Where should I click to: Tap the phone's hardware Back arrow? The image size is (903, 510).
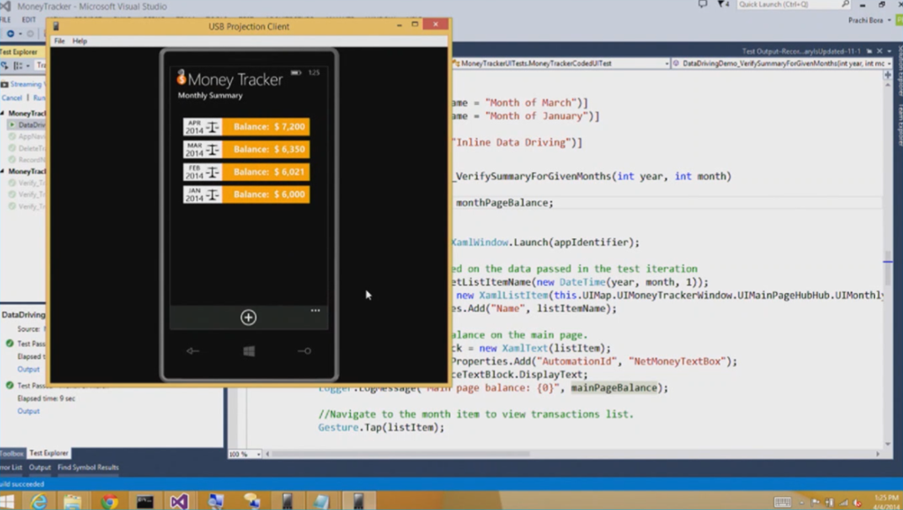tap(192, 350)
